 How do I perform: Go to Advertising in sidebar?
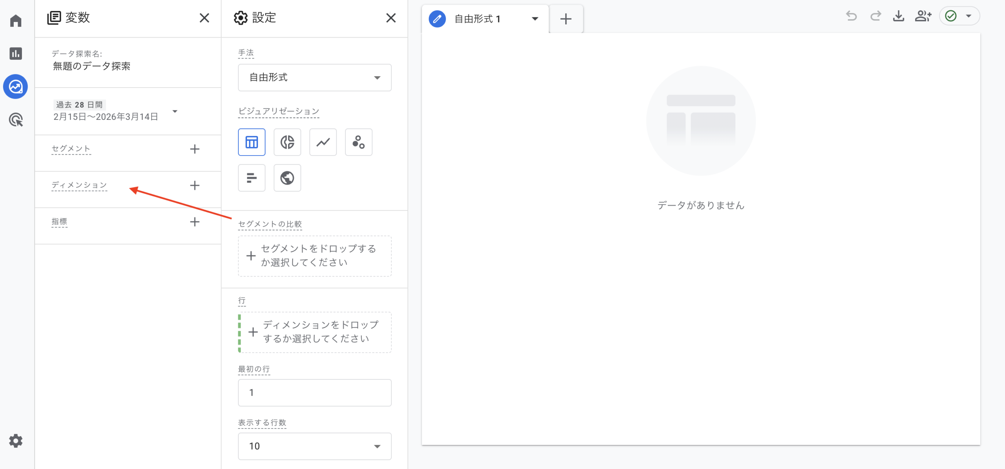point(16,120)
